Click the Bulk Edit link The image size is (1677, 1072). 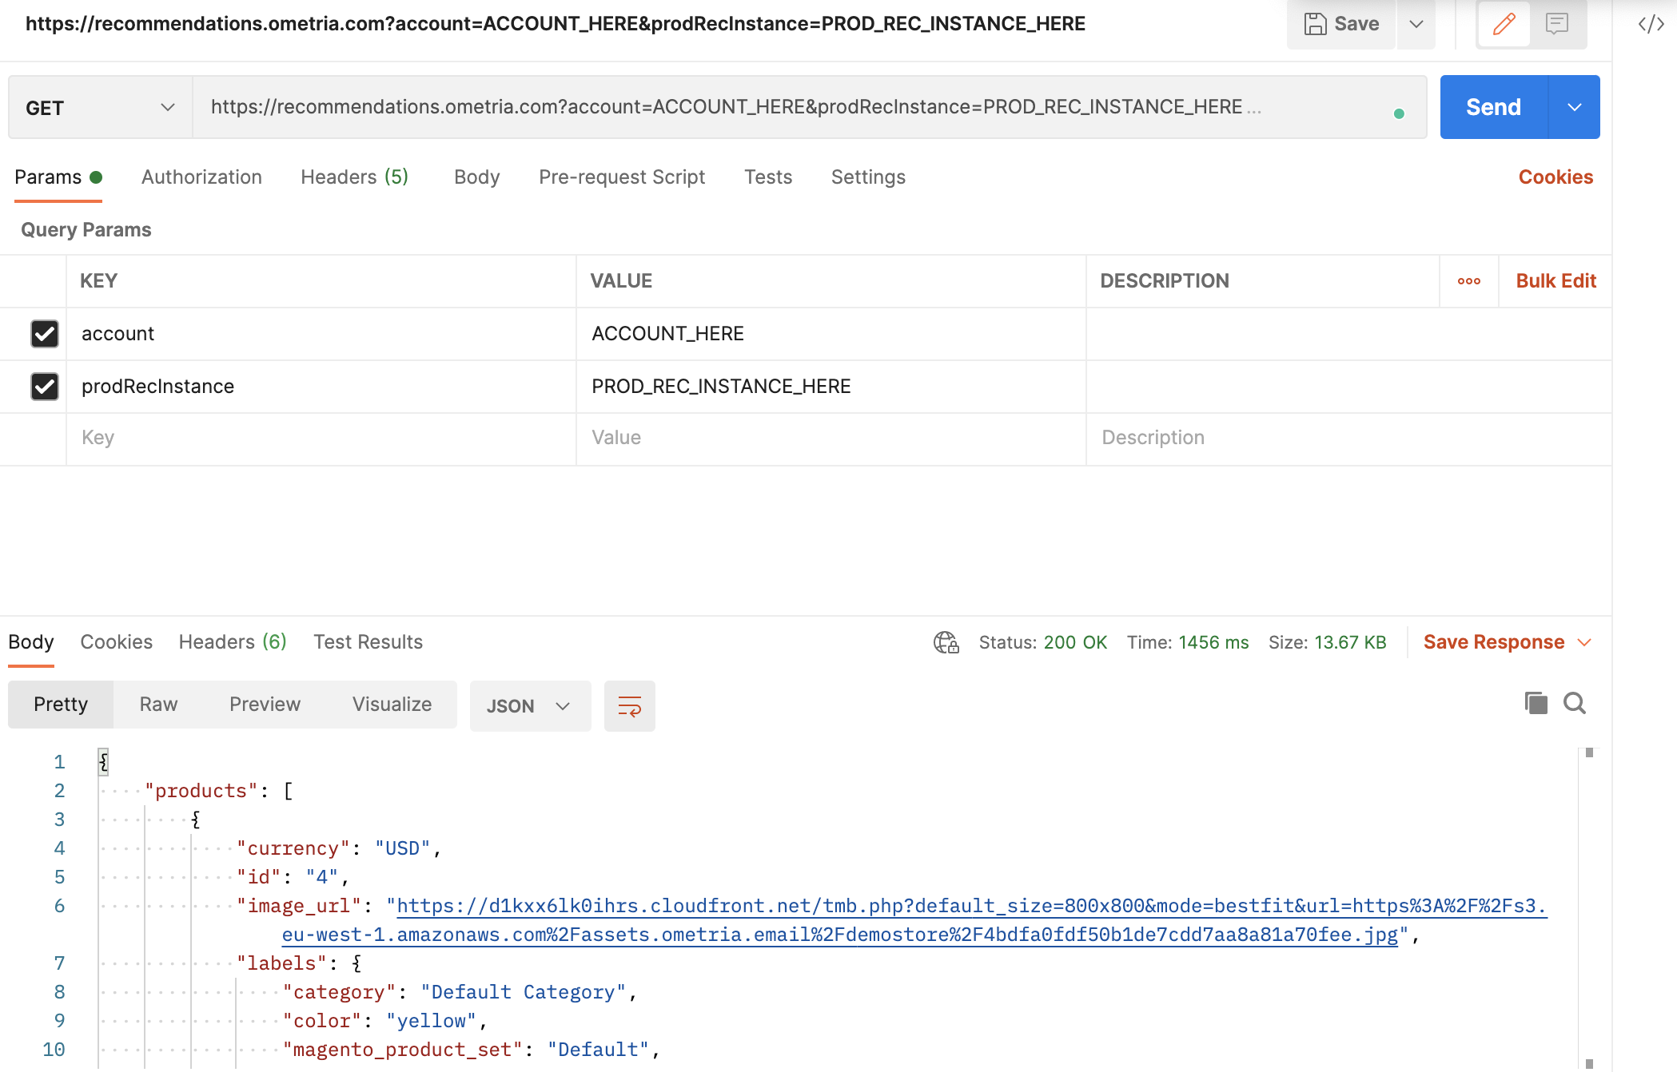click(x=1556, y=281)
